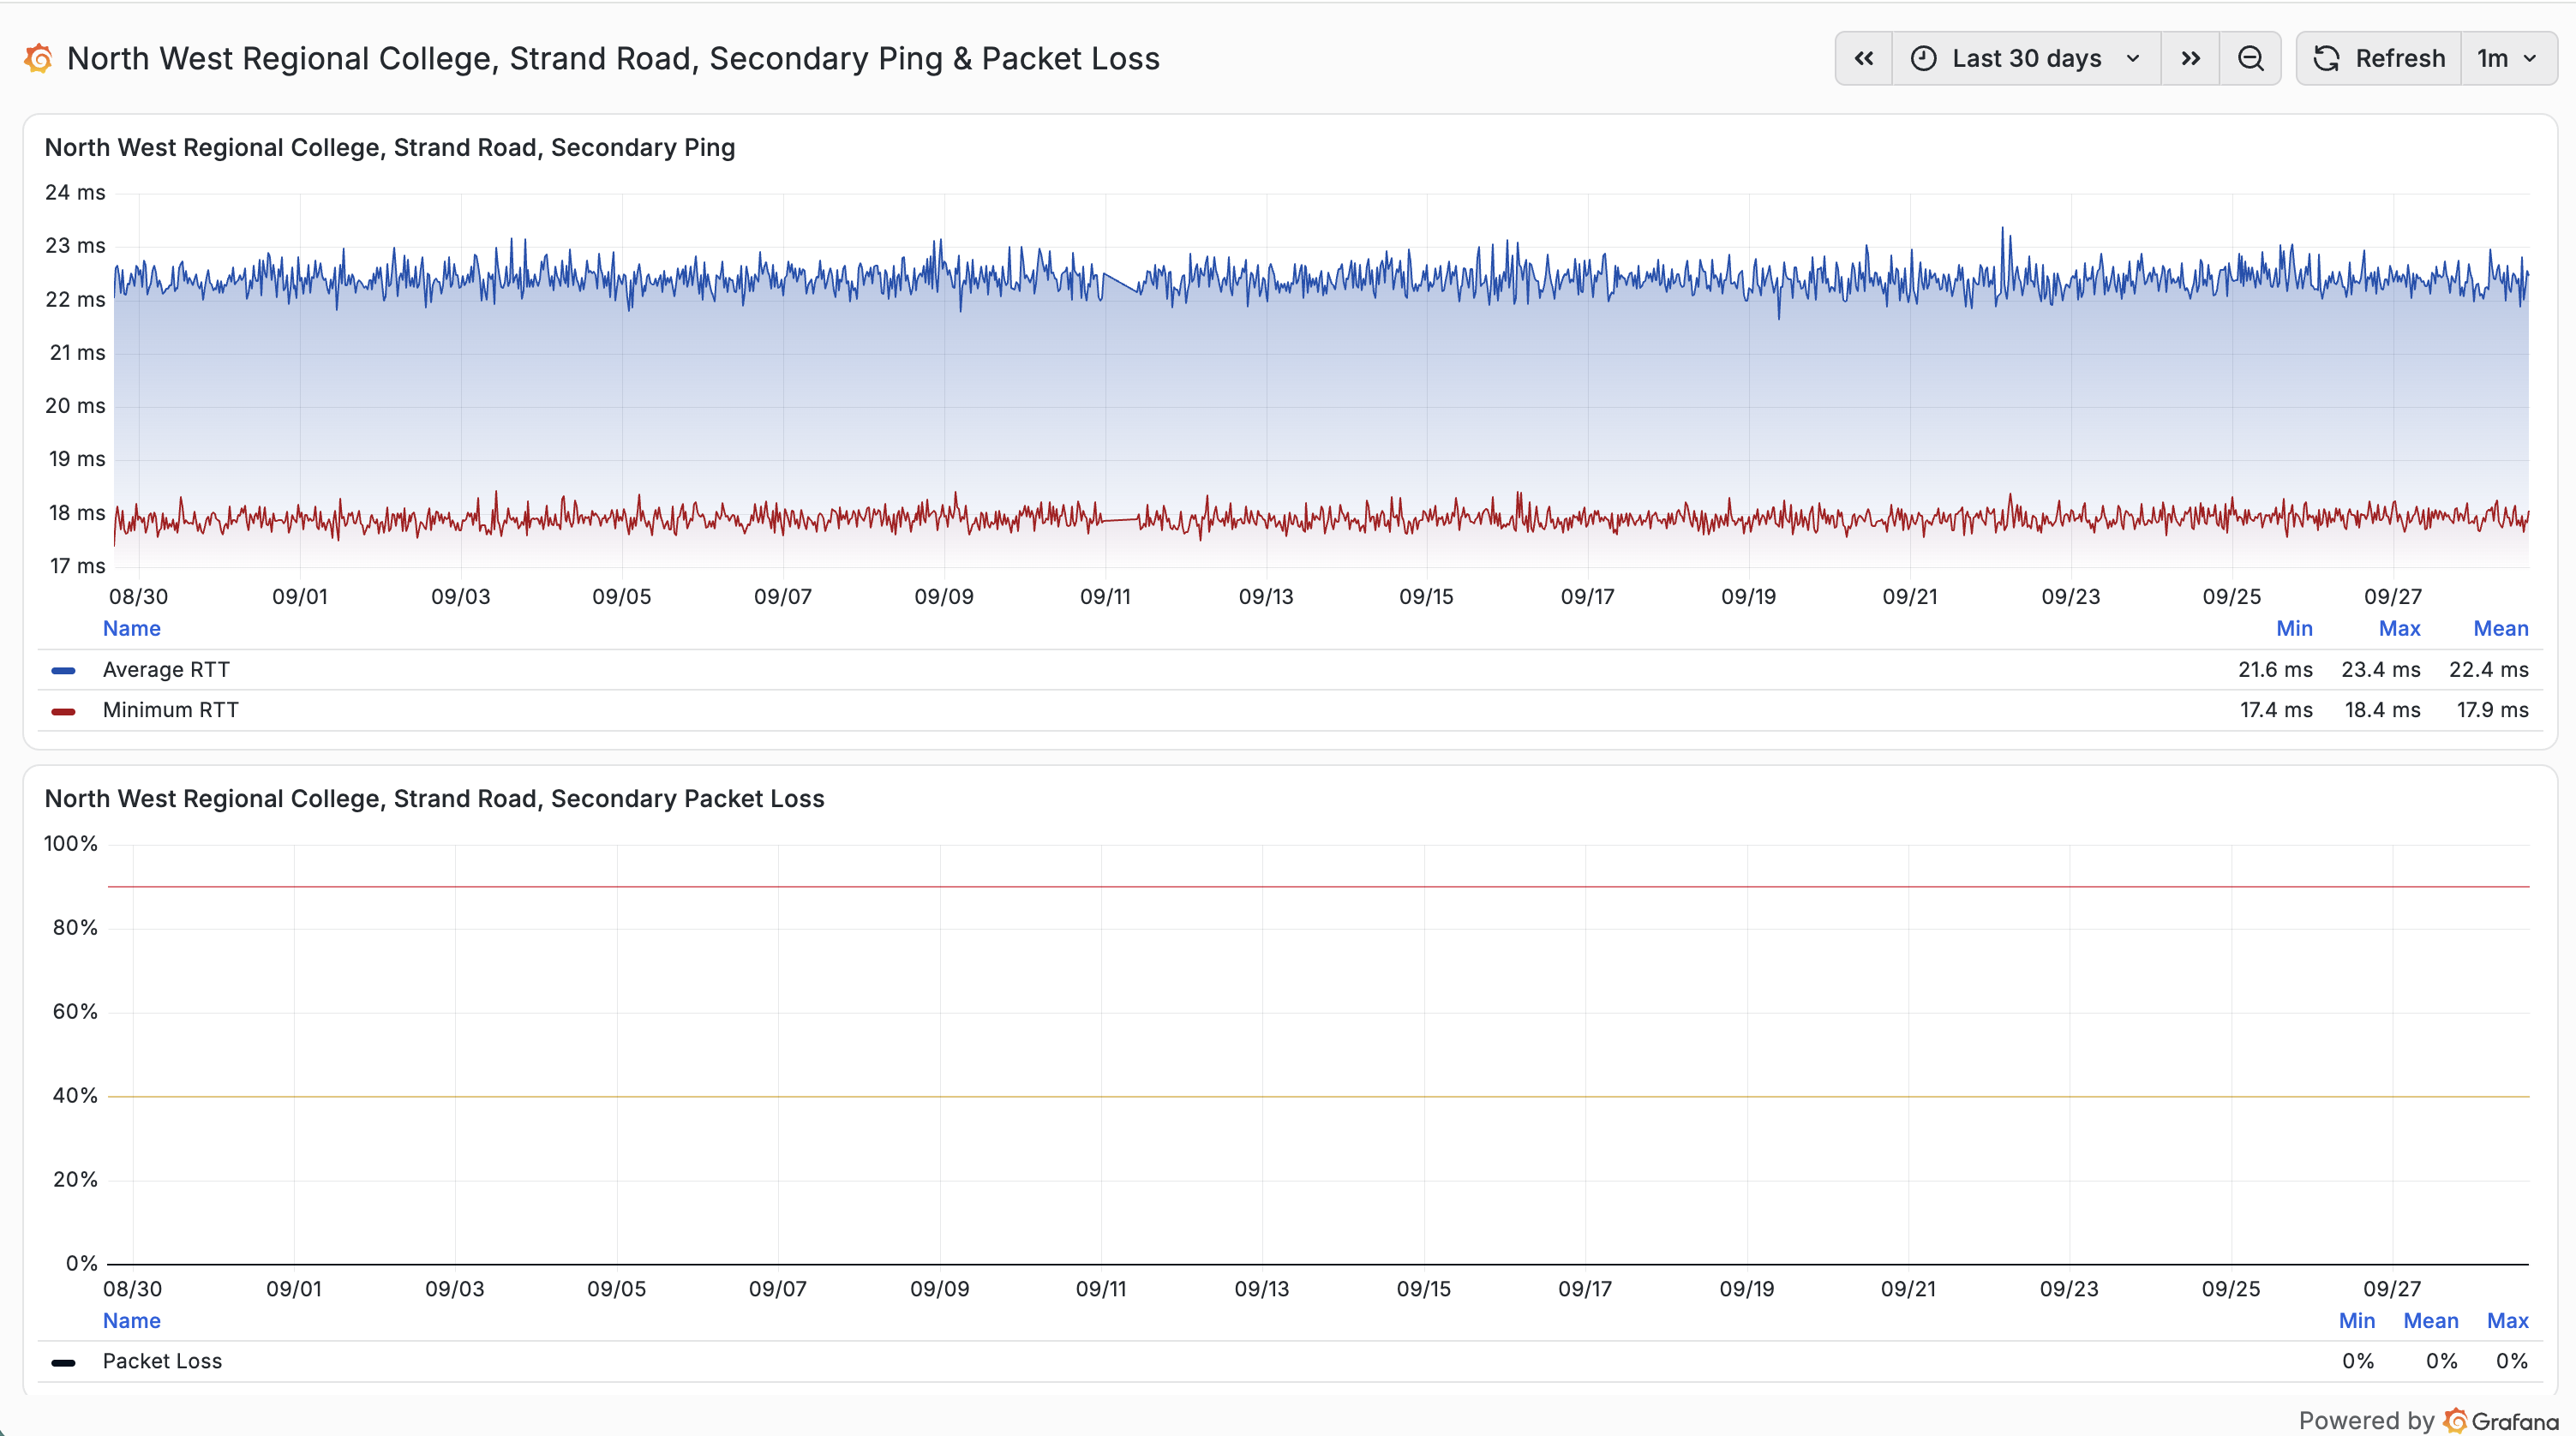Viewport: 2576px width, 1436px height.
Task: Click the Minimum RTT mean value 17.9 ms
Action: 2492,710
